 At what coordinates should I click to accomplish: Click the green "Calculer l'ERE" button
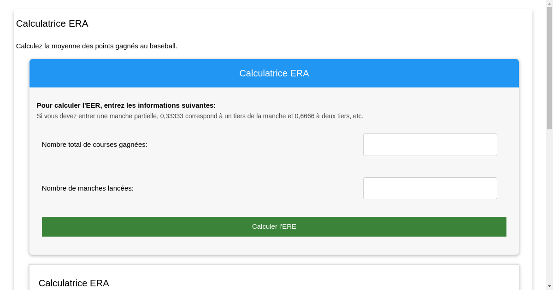[274, 226]
